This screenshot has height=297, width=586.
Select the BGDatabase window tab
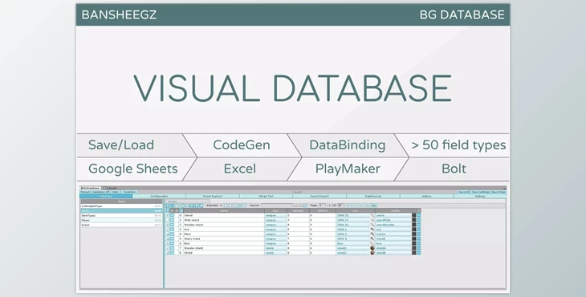pyautogui.click(x=90, y=188)
